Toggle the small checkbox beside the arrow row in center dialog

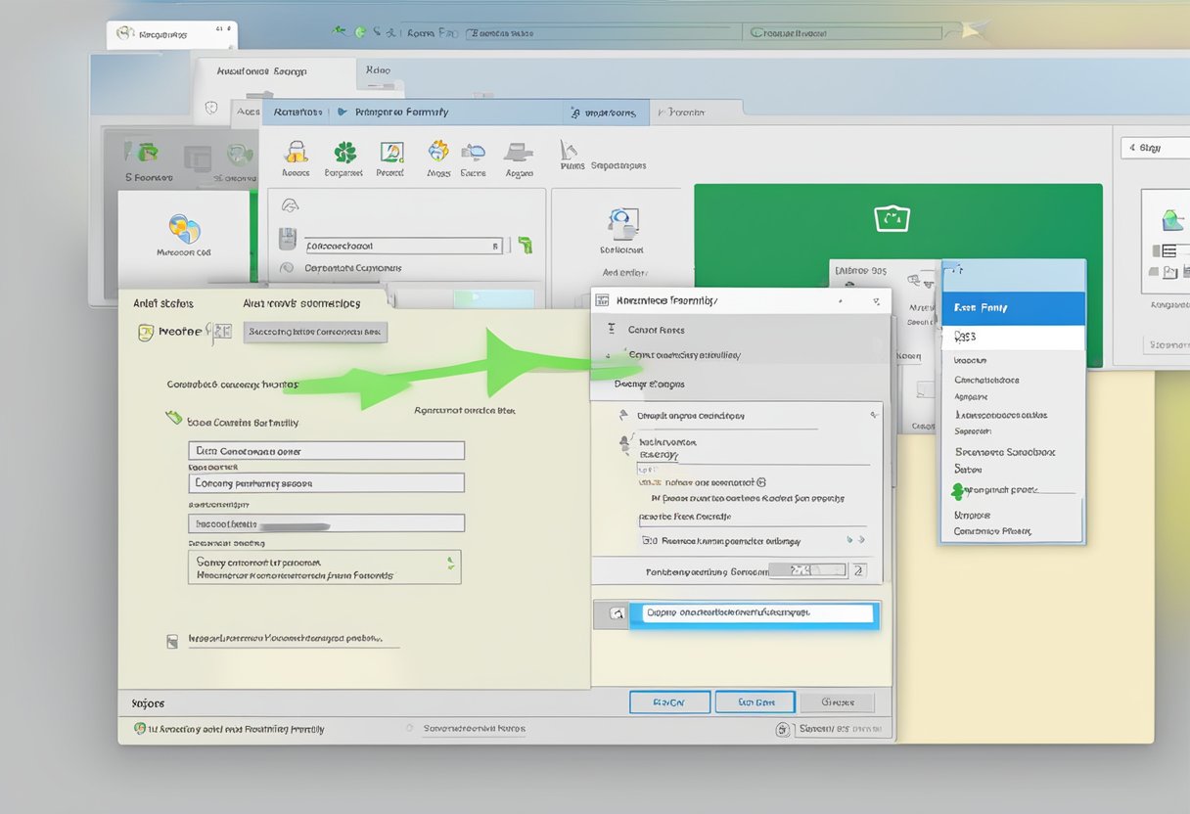[x=647, y=540]
